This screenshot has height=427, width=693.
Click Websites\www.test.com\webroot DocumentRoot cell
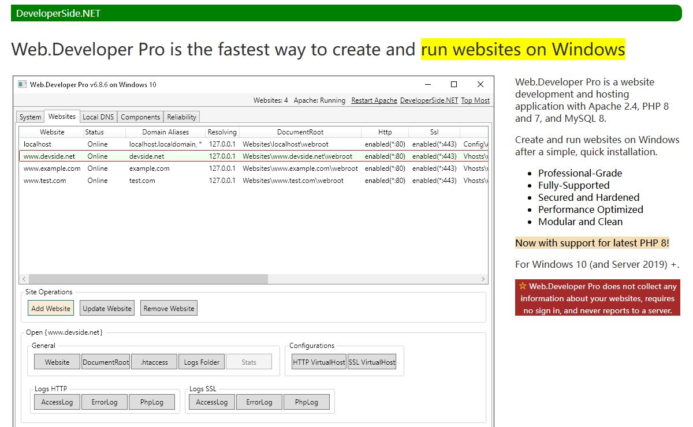click(x=293, y=181)
